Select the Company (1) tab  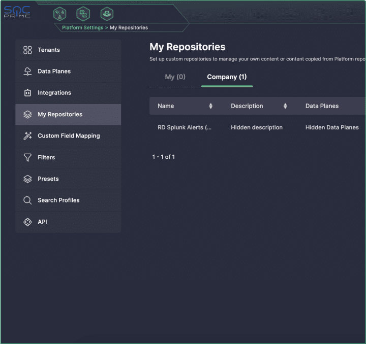point(227,77)
